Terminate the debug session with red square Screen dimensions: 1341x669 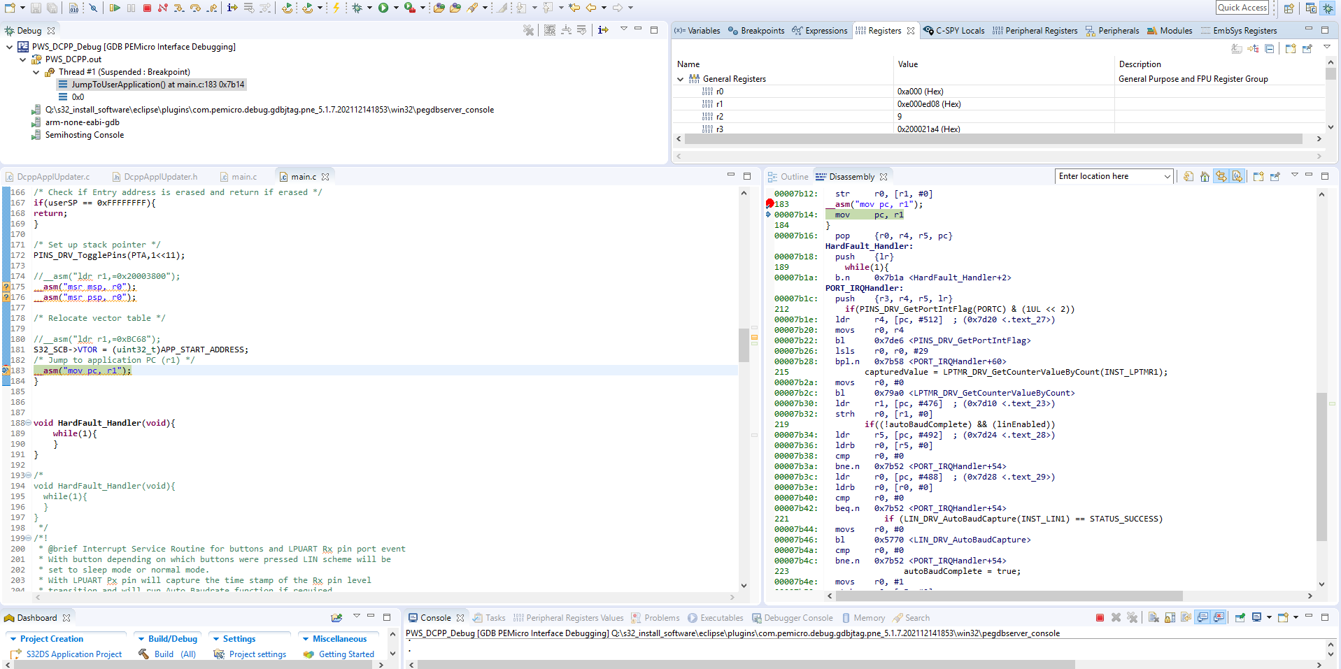pyautogui.click(x=147, y=8)
